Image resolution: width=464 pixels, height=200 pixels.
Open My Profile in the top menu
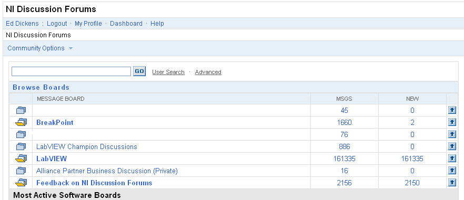[x=88, y=24]
